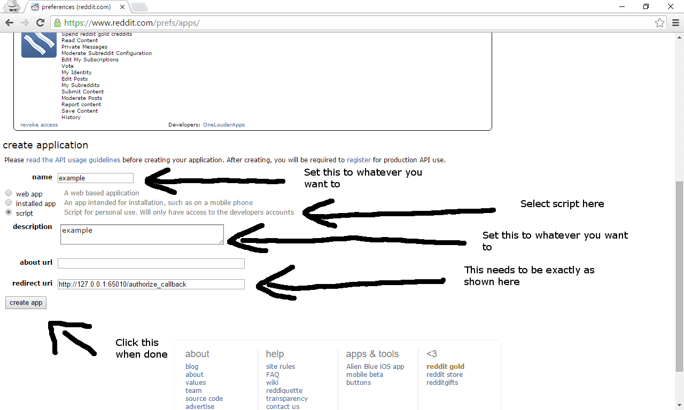Minimize the Chrome browser window
This screenshot has height=410, width=684.
click(x=622, y=6)
